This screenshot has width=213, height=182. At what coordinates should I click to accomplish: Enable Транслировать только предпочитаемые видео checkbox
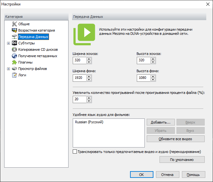(75, 152)
